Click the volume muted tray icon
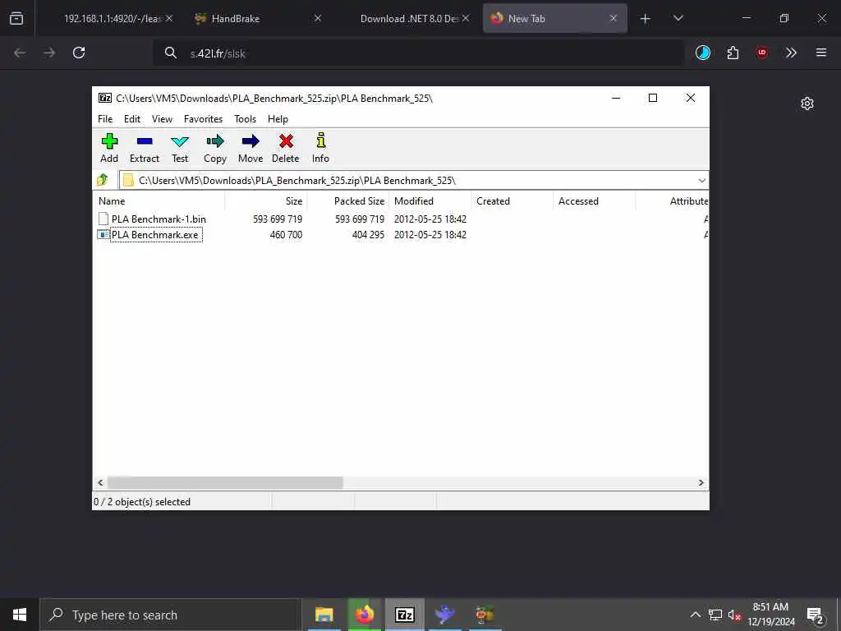 [x=734, y=615]
